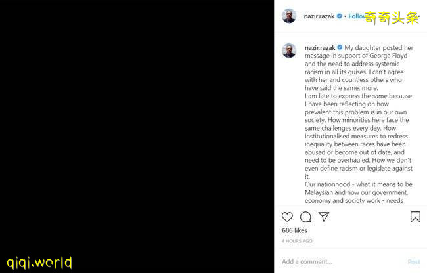Open the more options dots in post header
427x273 pixels.
point(418,16)
